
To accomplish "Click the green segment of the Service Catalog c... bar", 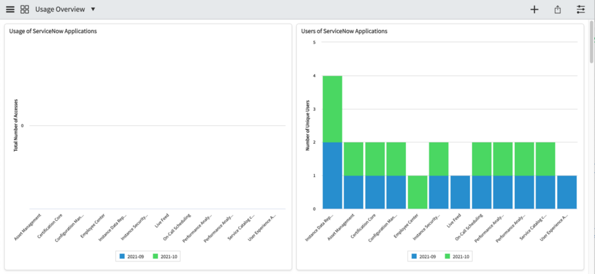I will click(x=545, y=159).
